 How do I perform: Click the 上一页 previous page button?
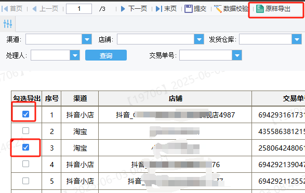[x=45, y=9]
